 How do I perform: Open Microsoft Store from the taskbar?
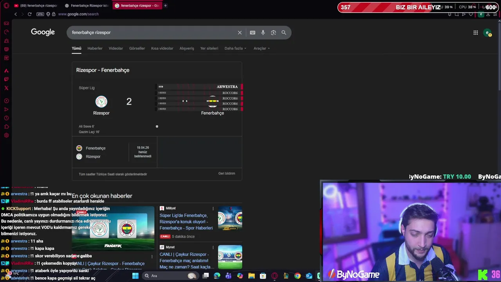(263, 276)
